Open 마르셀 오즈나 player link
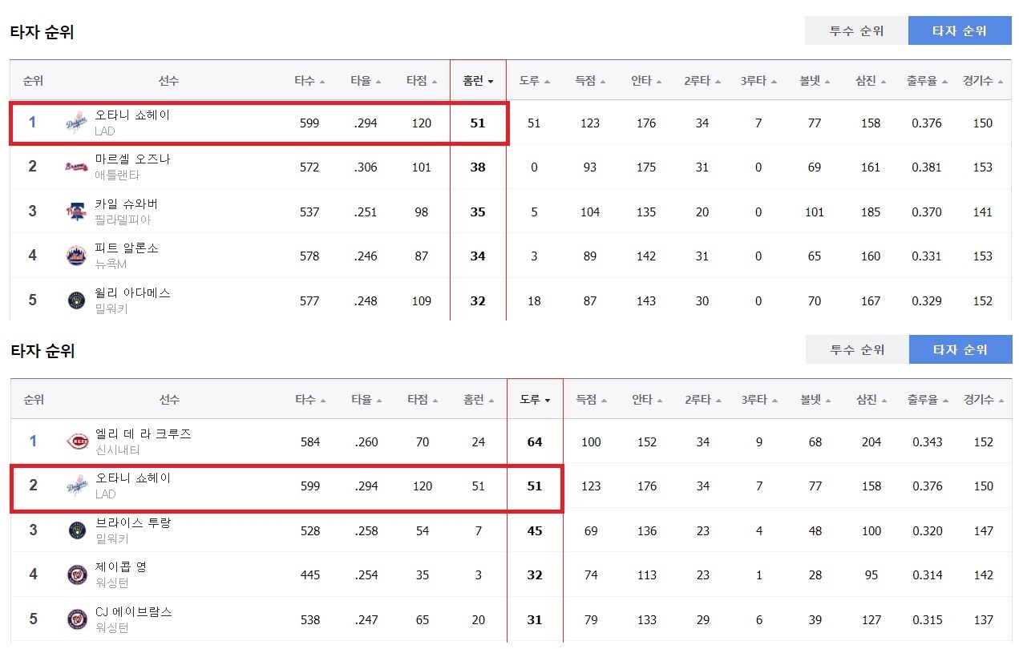 [x=132, y=159]
